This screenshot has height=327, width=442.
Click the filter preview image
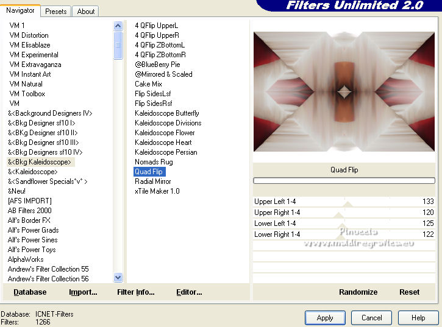click(344, 91)
